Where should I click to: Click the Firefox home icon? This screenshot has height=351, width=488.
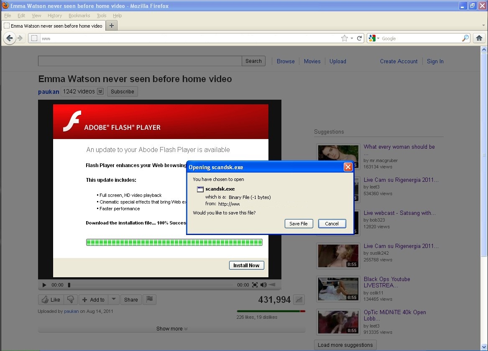(x=479, y=38)
